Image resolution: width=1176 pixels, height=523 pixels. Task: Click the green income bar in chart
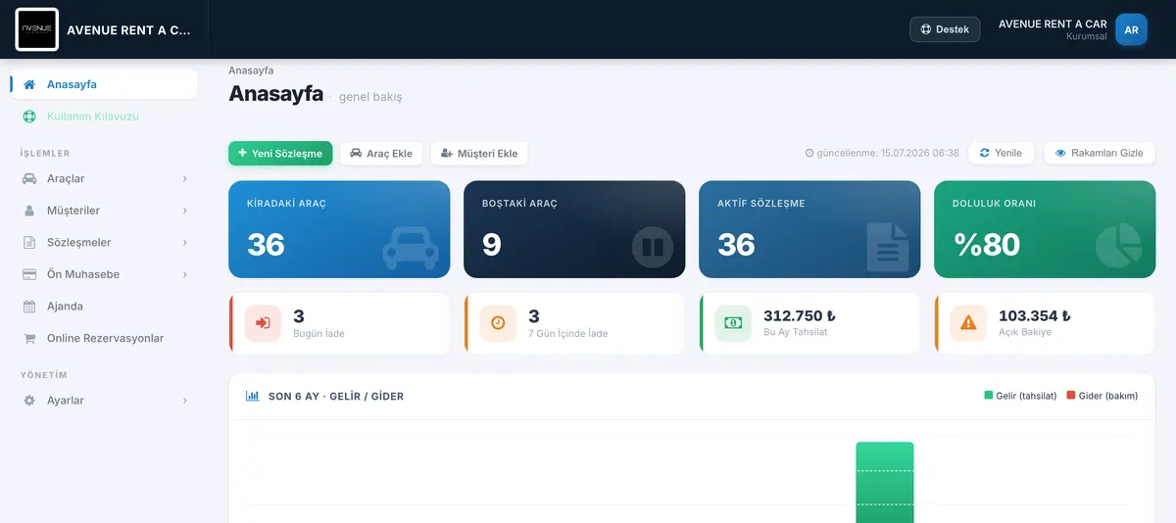(885, 482)
